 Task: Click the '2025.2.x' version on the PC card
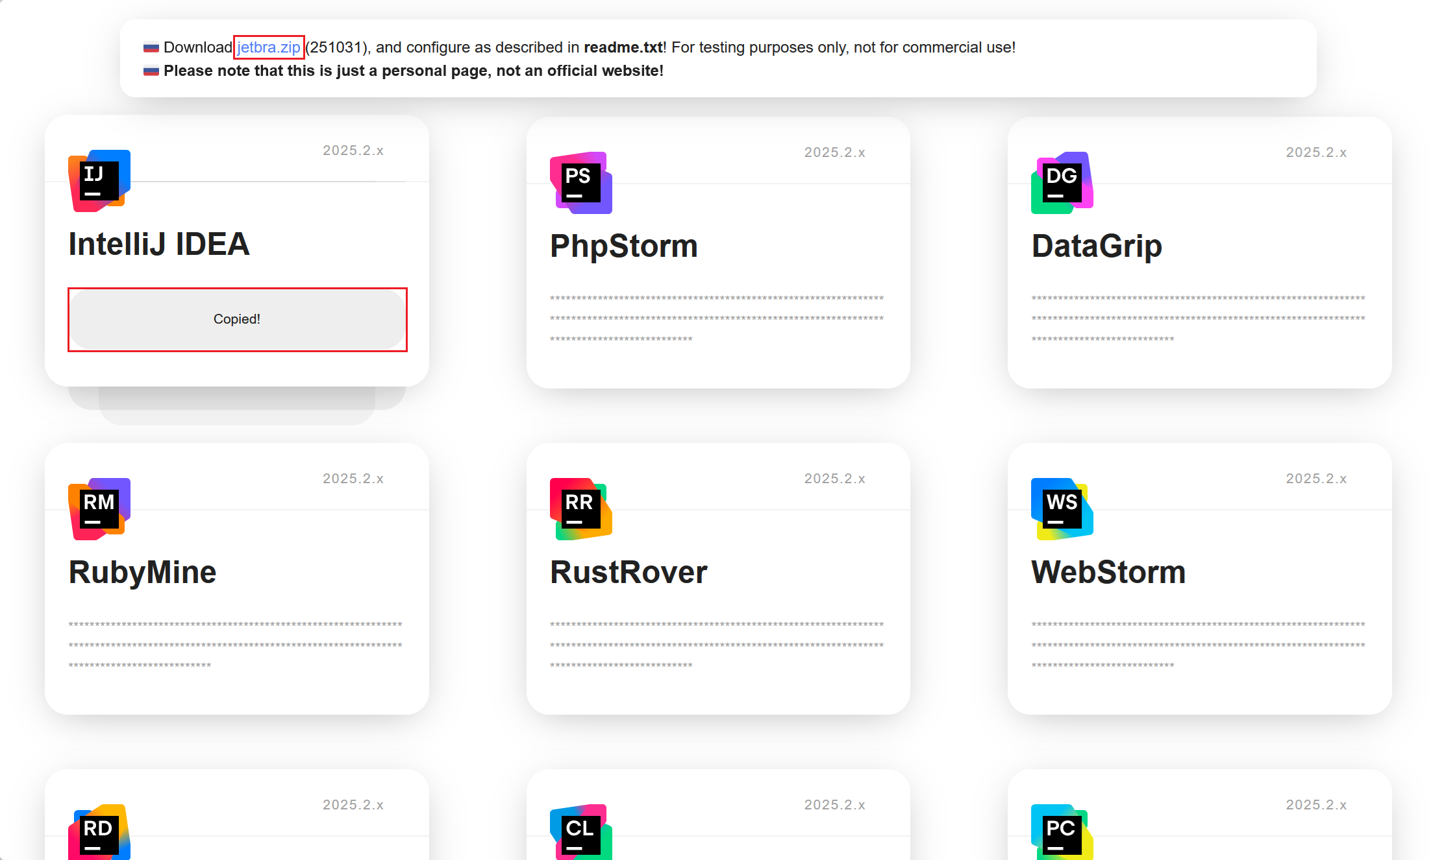[1317, 805]
